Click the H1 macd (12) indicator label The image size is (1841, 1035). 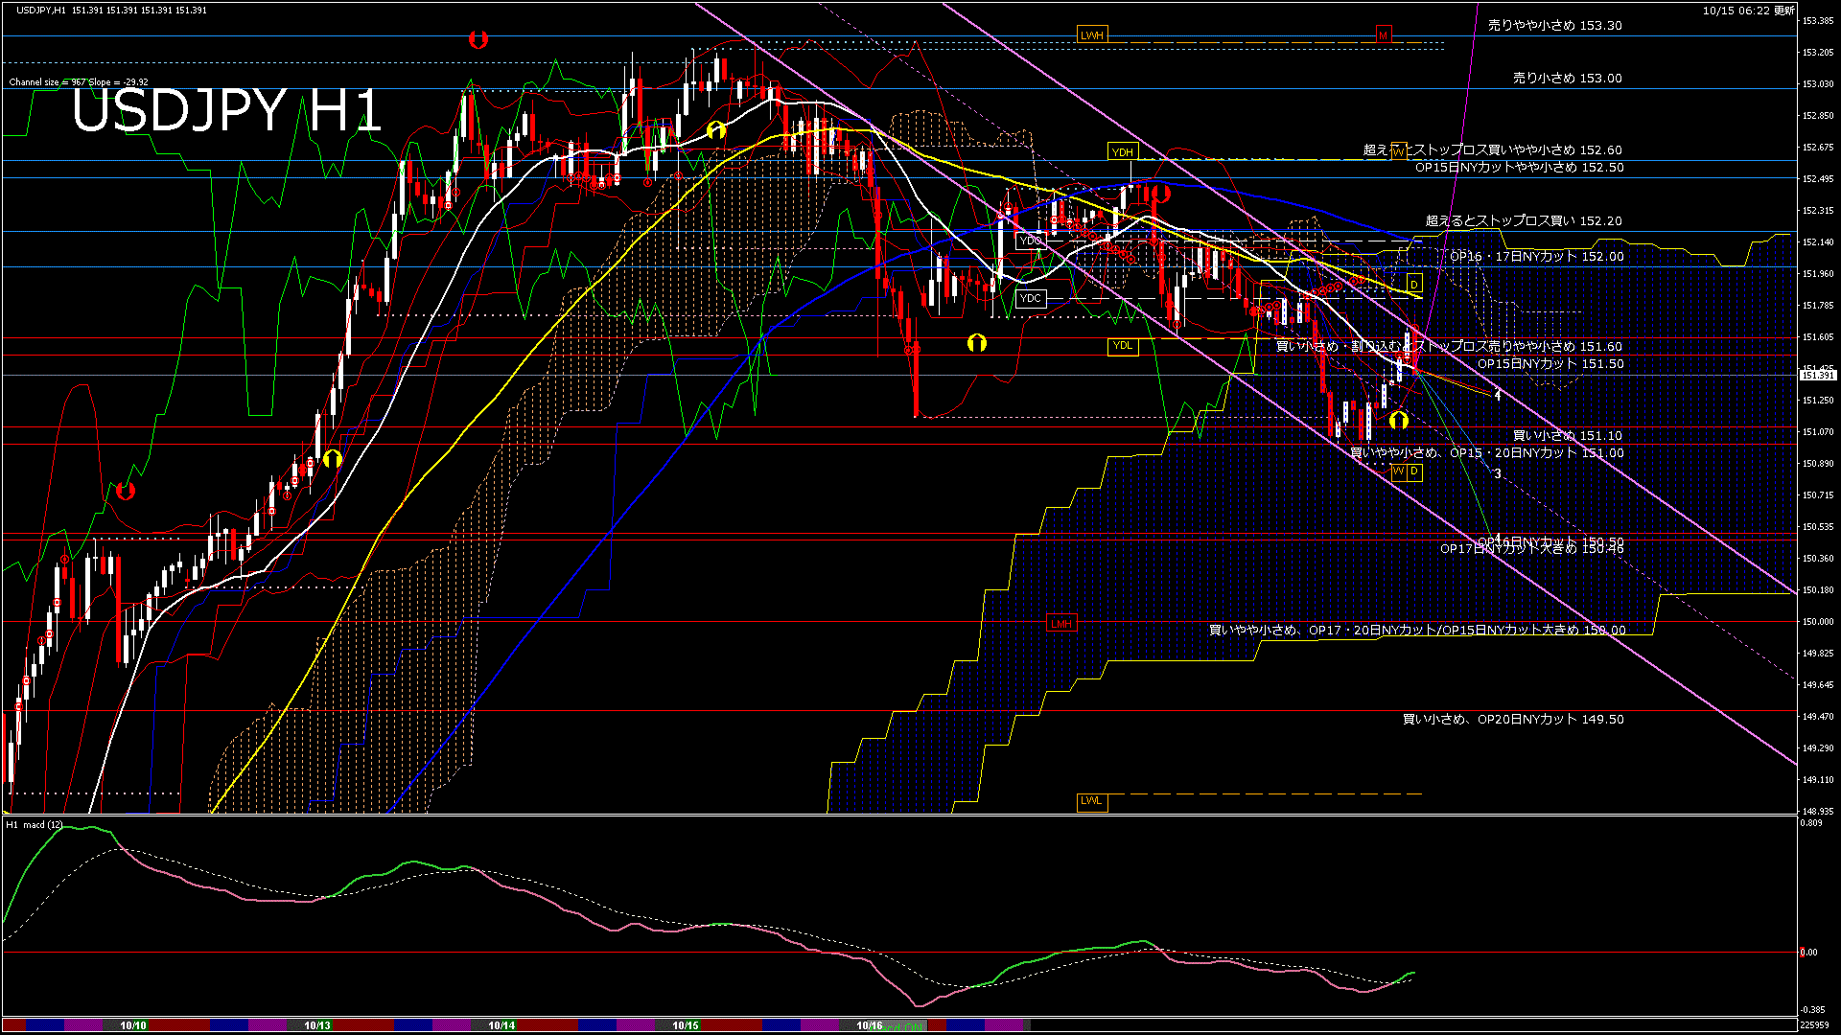35,825
